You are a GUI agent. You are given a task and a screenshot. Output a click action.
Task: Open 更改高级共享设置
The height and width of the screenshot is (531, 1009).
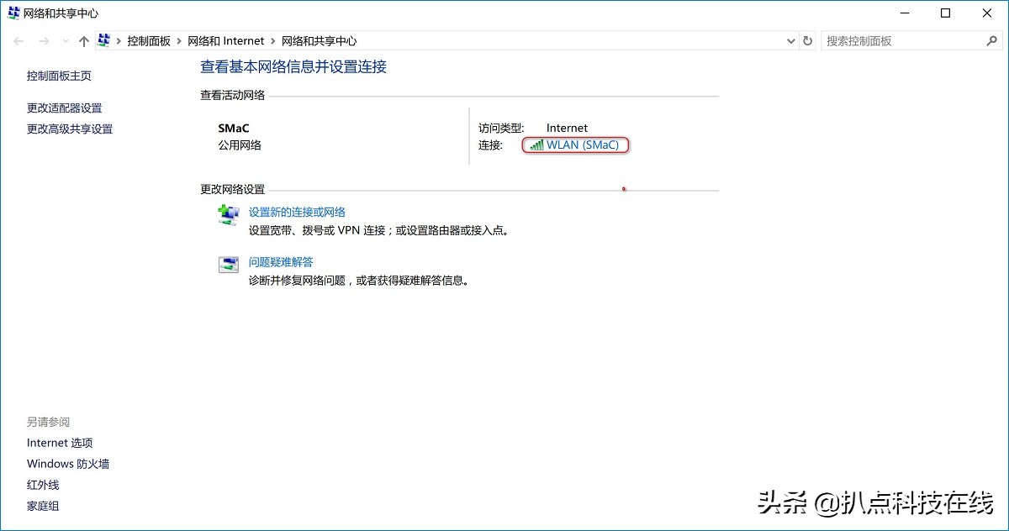tap(71, 129)
